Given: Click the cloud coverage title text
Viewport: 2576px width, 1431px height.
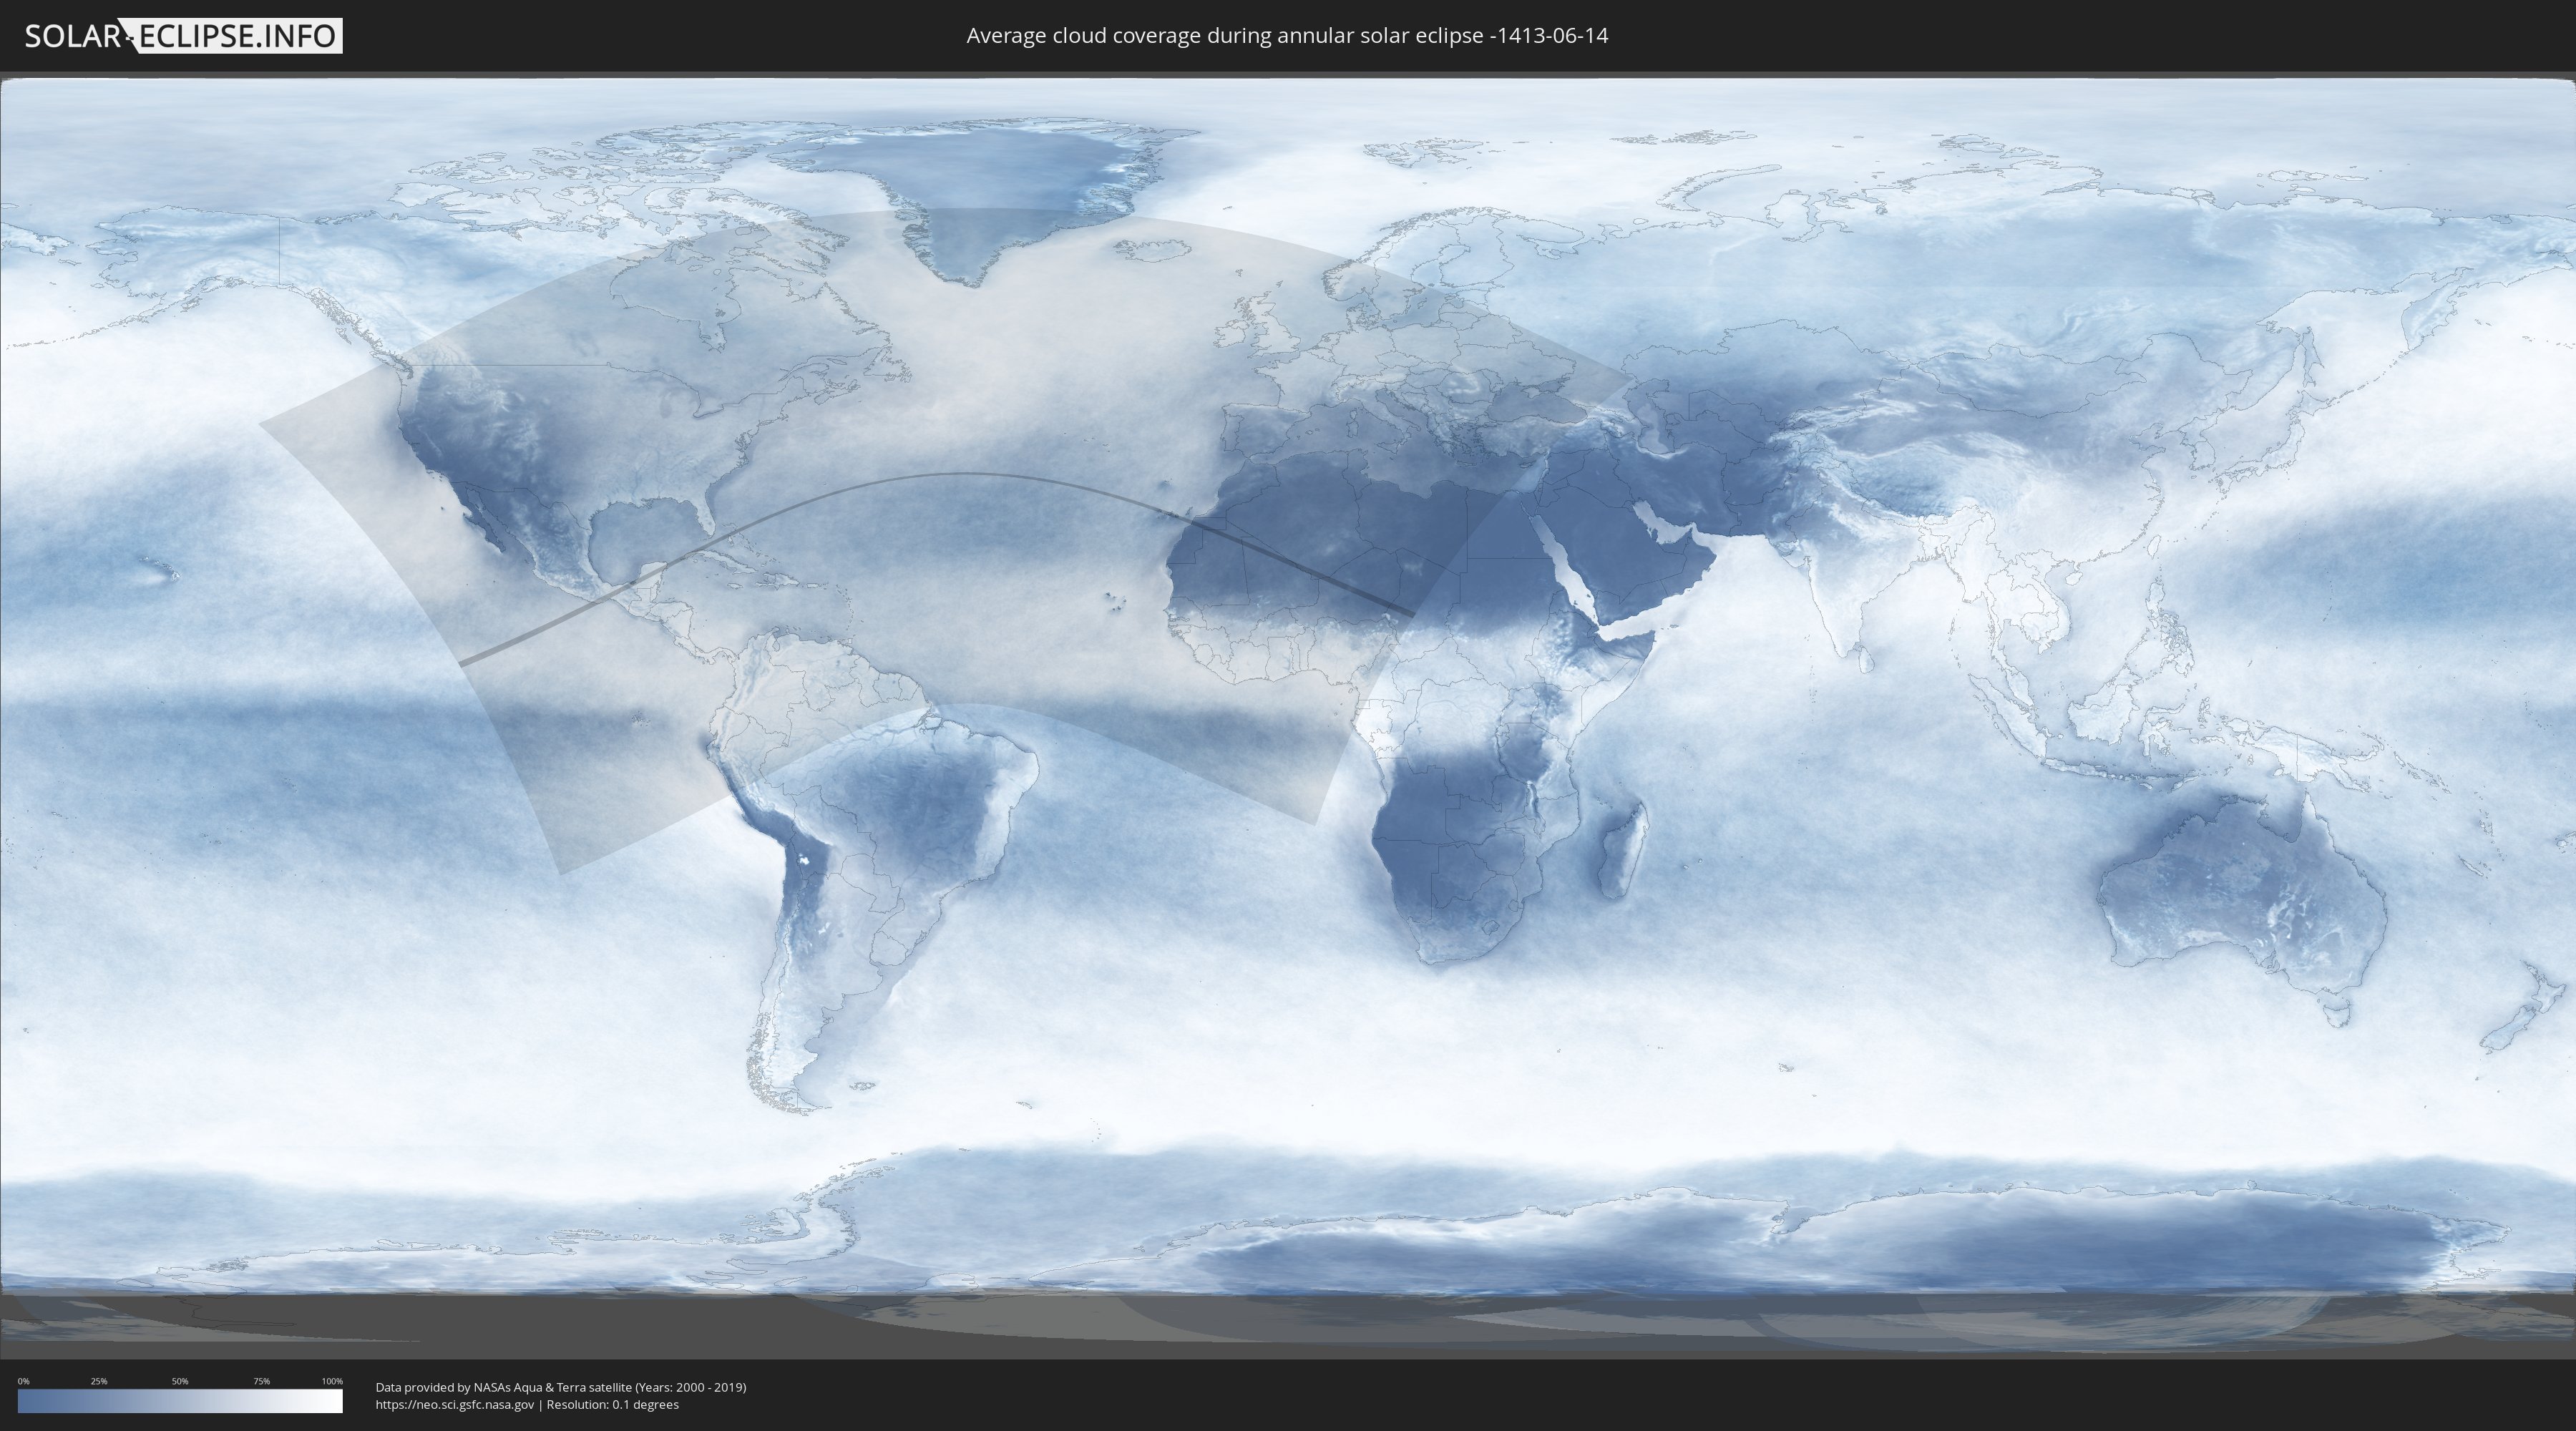Looking at the screenshot, I should 1287,36.
